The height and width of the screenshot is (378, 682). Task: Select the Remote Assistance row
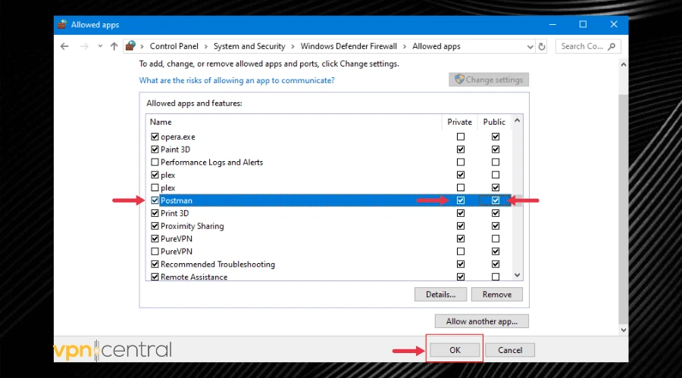[x=329, y=277]
